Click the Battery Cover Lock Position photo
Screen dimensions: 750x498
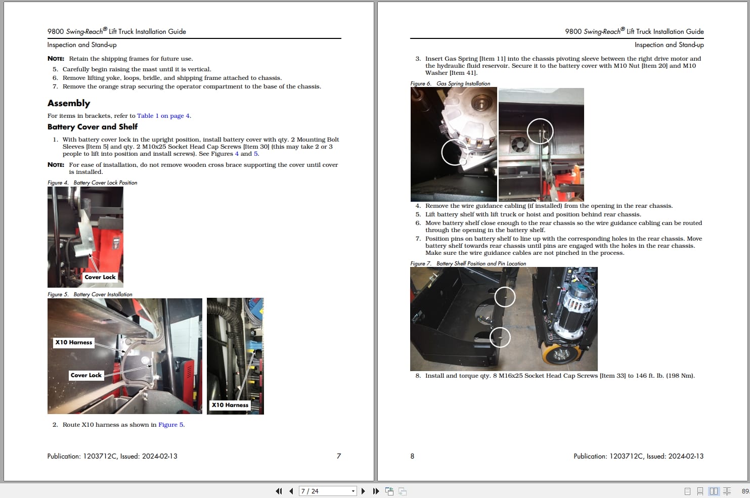pos(85,237)
